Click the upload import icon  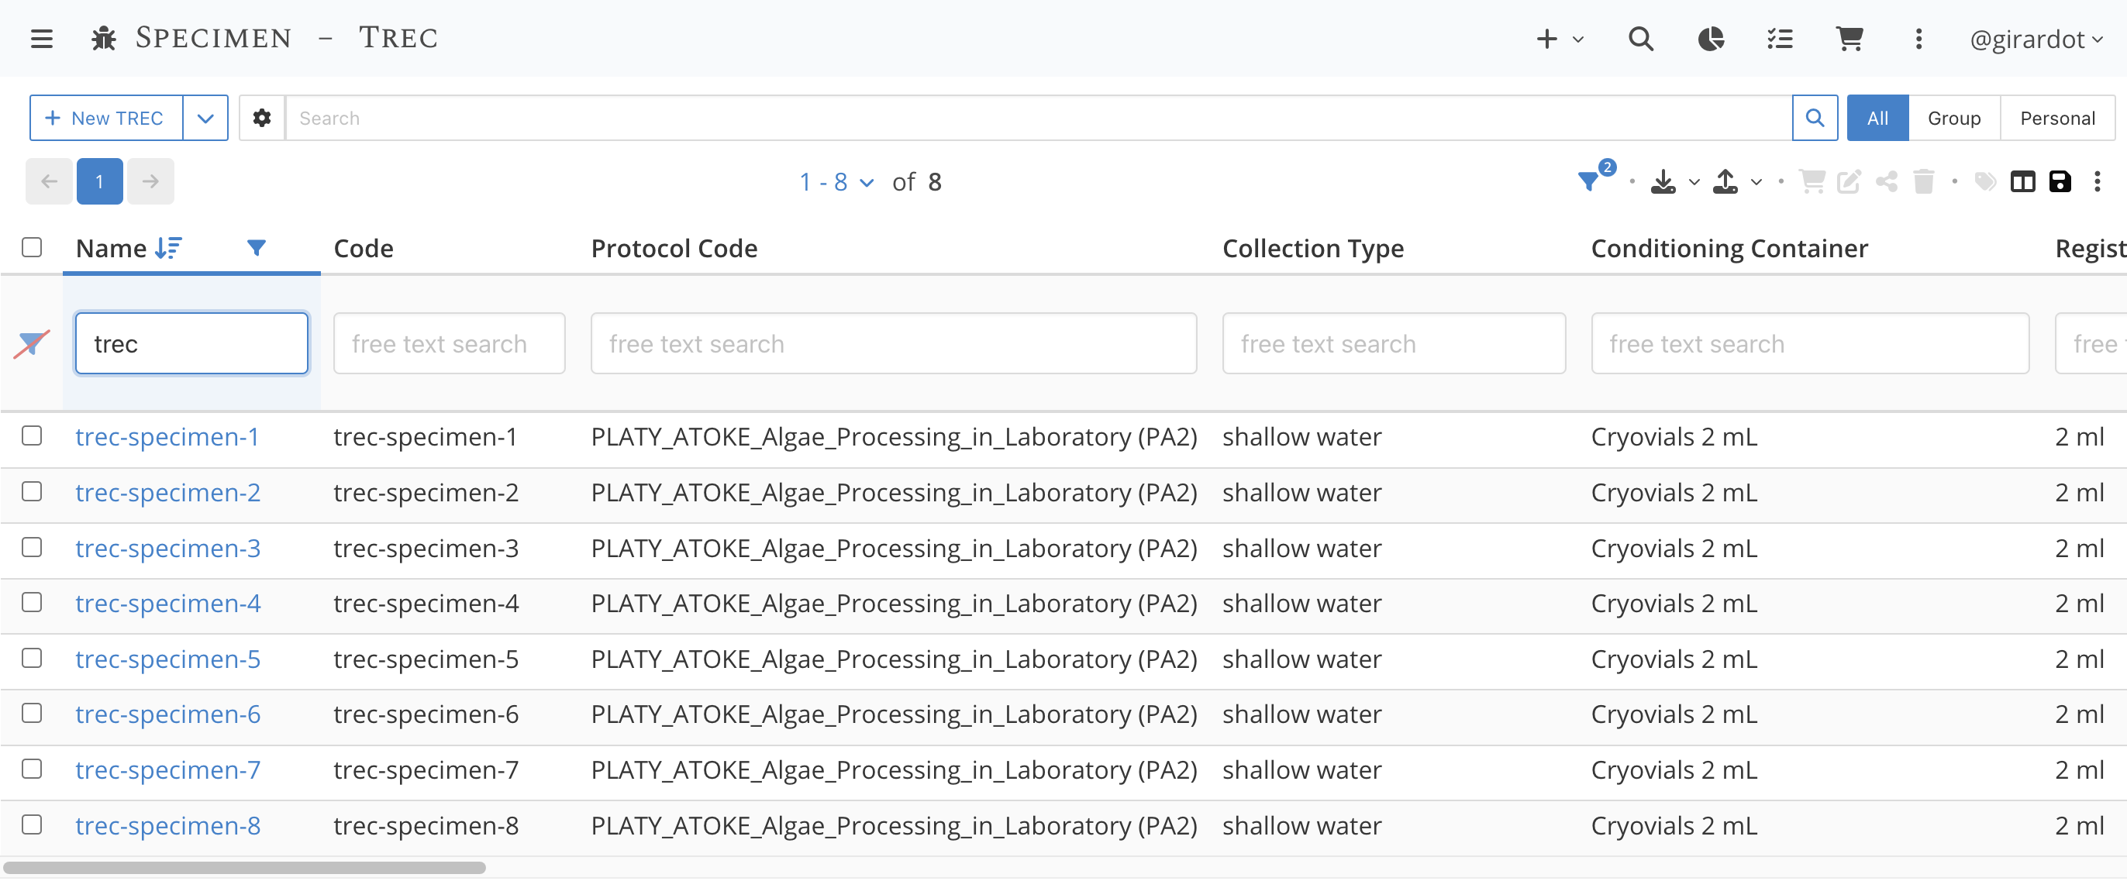[1725, 181]
